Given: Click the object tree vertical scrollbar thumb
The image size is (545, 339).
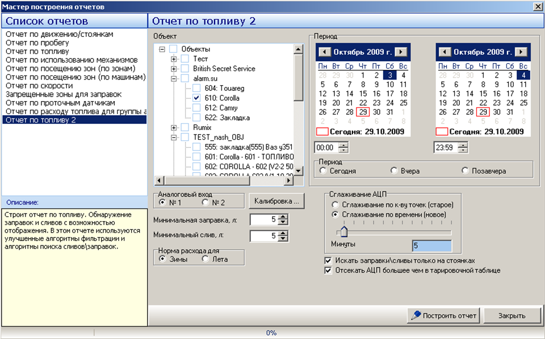Looking at the screenshot, I should pos(298,78).
